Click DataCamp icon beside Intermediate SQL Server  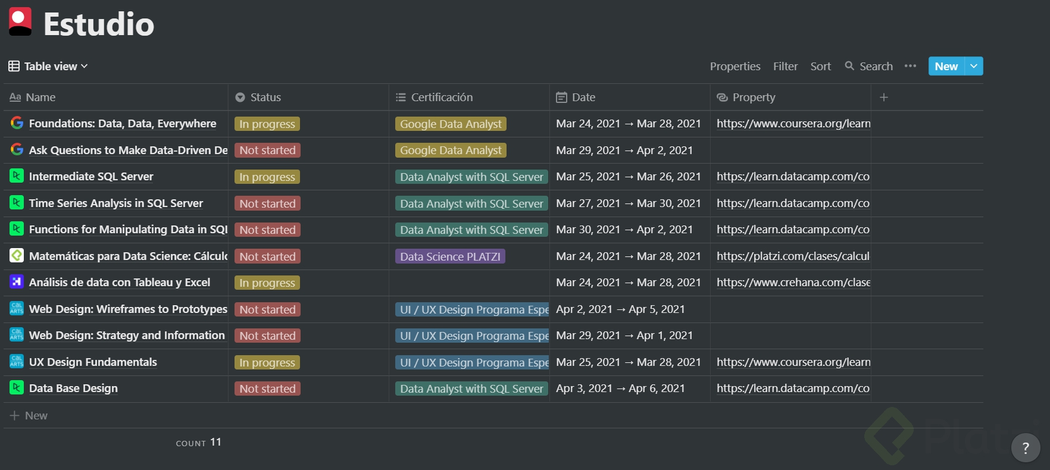17,176
